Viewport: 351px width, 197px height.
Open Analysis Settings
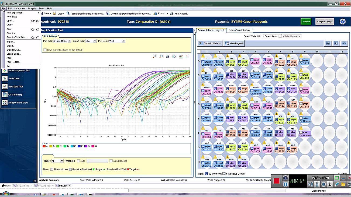click(325, 22)
